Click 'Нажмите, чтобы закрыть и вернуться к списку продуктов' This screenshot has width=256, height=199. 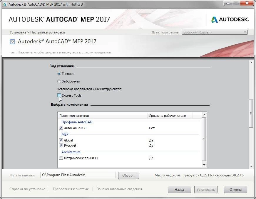[64, 52]
